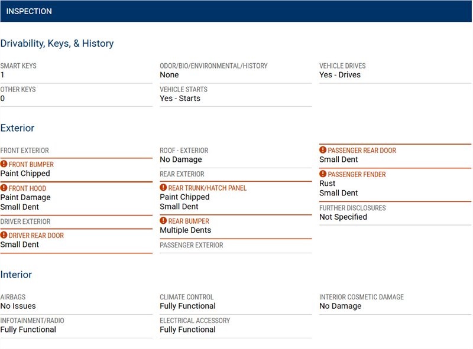Click the Rear Trunk/Hatch Panel alert icon
This screenshot has width=473, height=349.
163,187
